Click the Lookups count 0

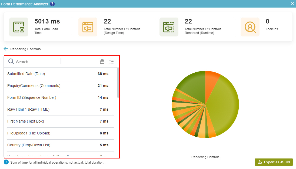coord(268,21)
